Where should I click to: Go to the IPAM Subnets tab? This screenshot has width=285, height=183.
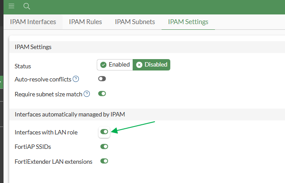point(135,21)
